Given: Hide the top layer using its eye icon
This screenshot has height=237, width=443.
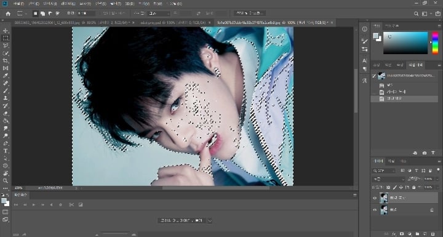Looking at the screenshot, I should click(375, 198).
